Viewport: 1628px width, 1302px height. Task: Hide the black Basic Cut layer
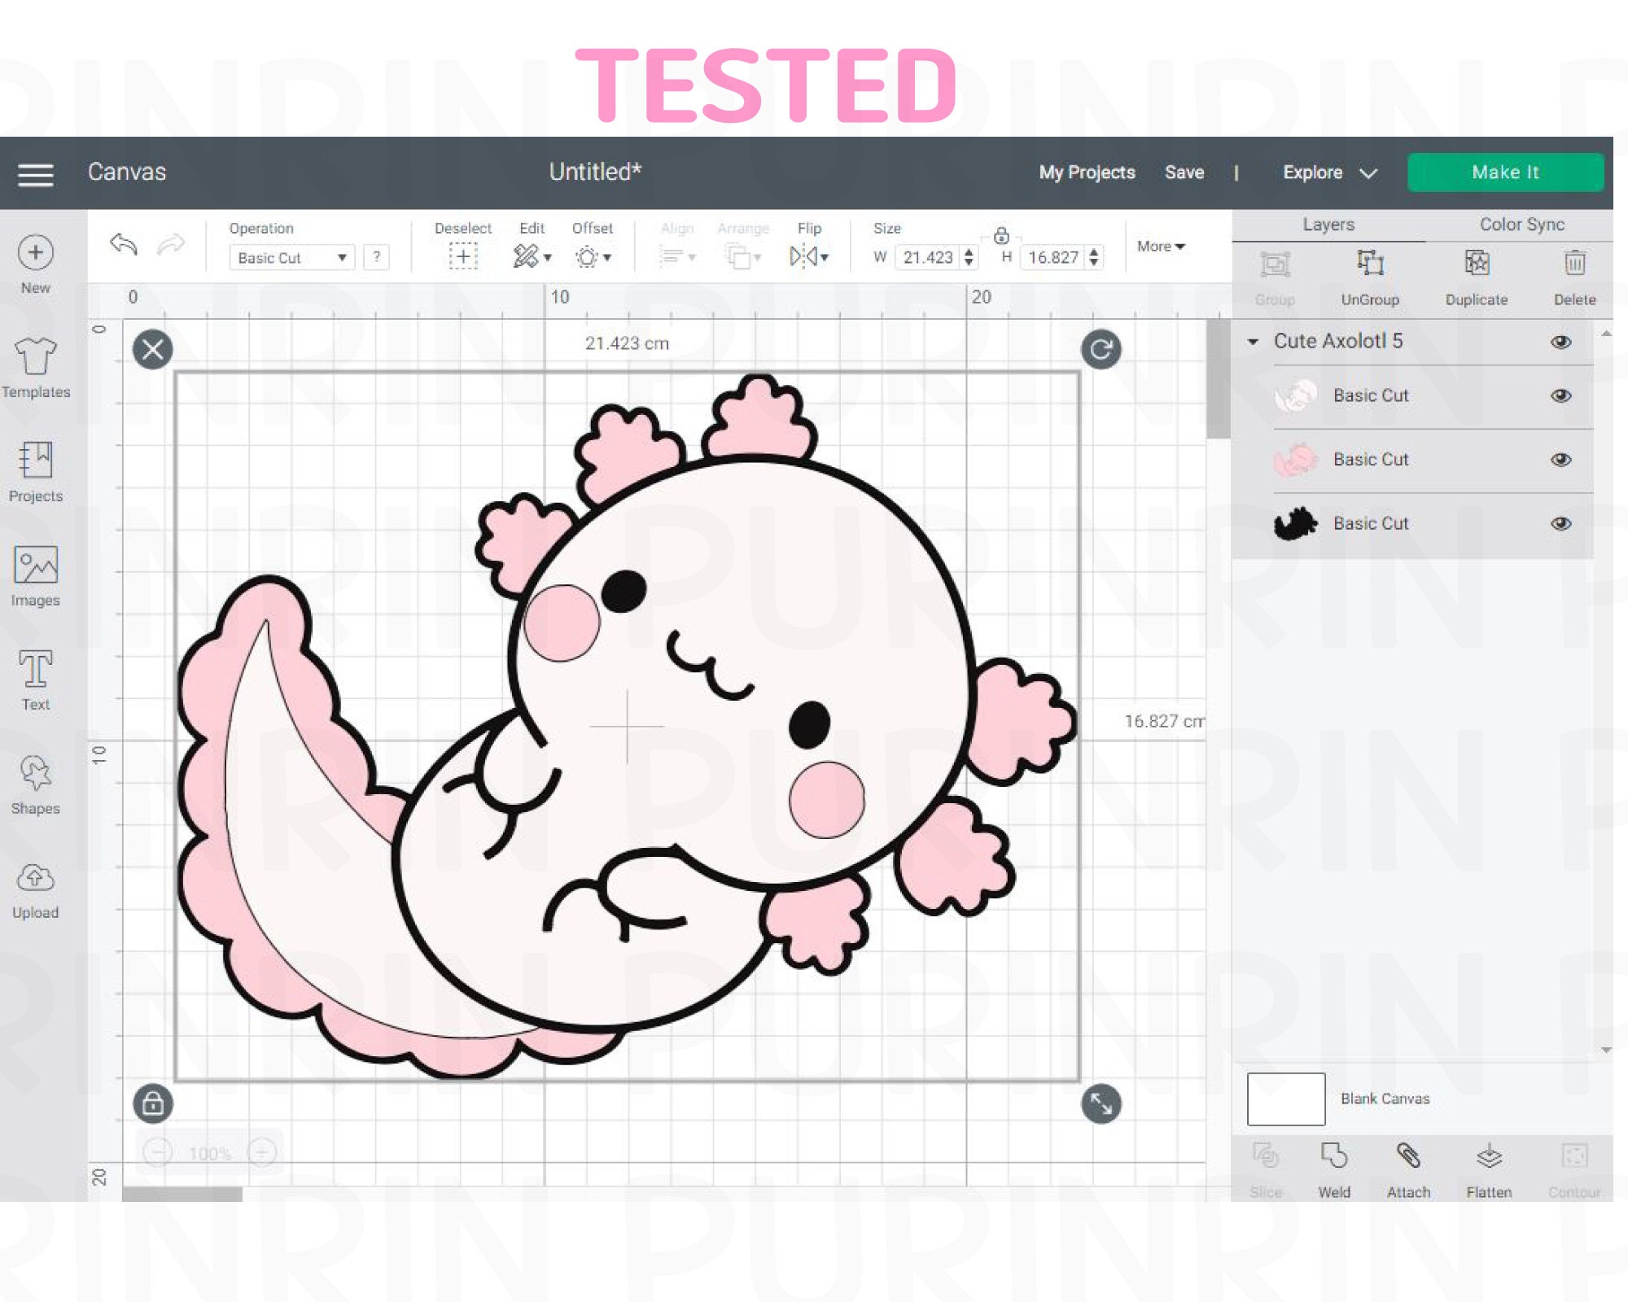[x=1562, y=523]
